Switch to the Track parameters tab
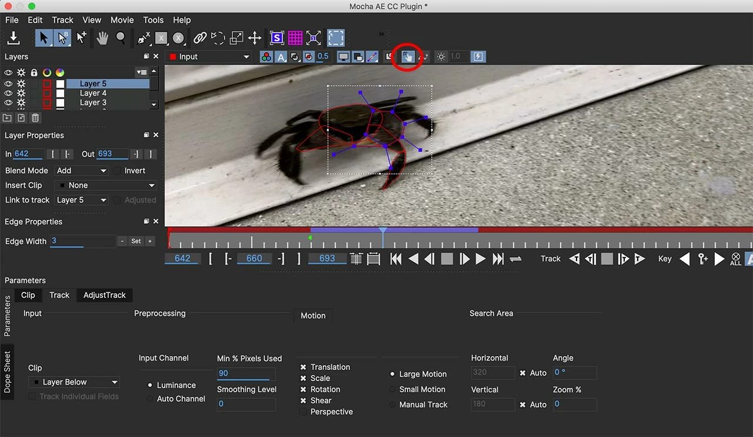Viewport: 753px width, 437px height. pyautogui.click(x=59, y=295)
